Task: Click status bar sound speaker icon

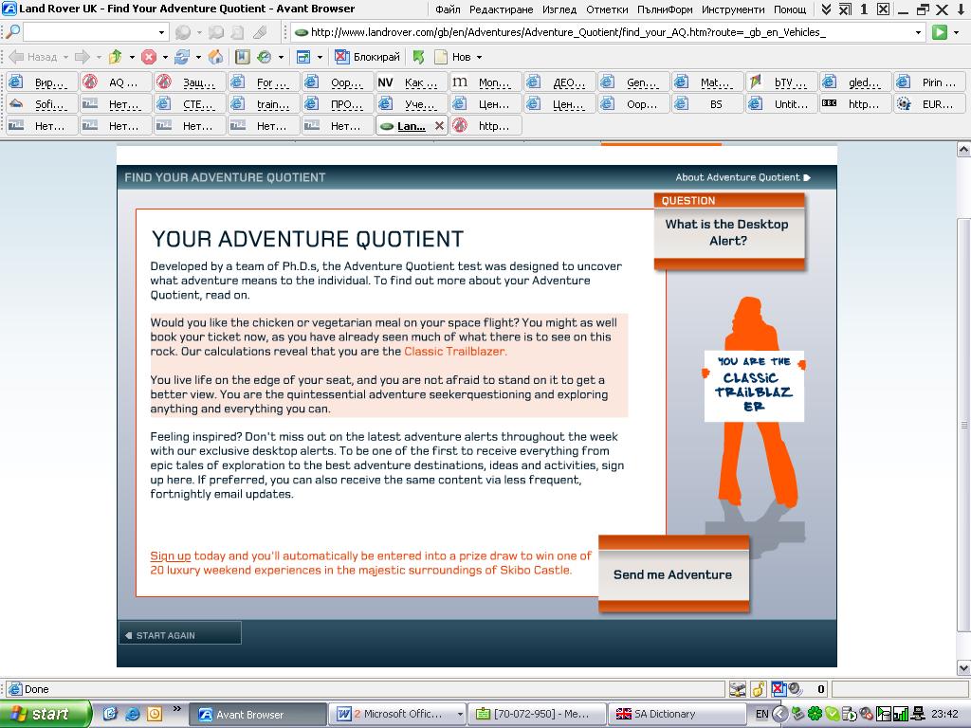Action: coord(796,689)
